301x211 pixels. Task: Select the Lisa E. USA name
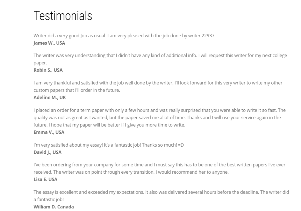point(46,180)
